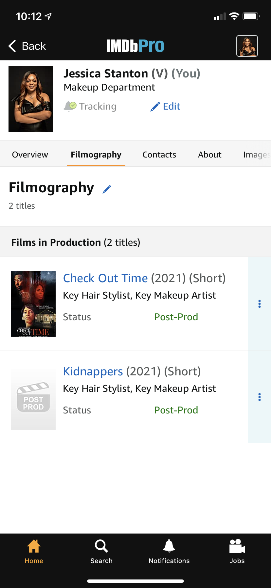The height and width of the screenshot is (588, 271).
Task: Toggle Tracking for Jessica Stanton
Action: pyautogui.click(x=90, y=106)
